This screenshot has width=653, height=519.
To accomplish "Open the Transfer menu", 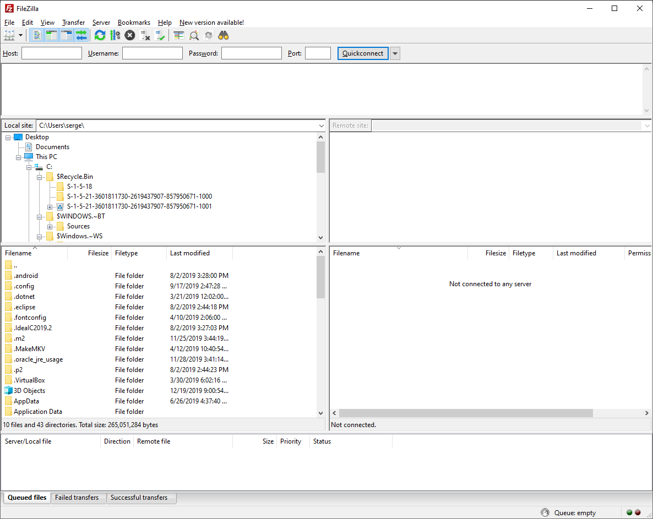I will coord(74,23).
